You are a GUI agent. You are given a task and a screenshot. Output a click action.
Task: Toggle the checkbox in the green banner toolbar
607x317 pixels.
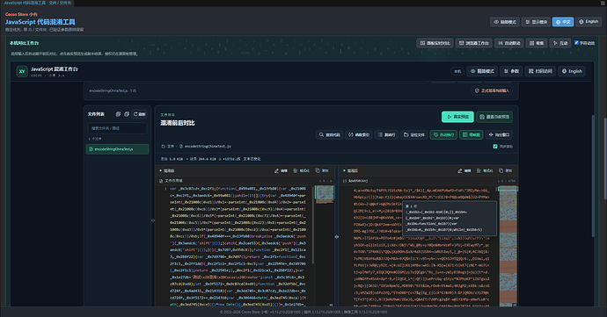(576, 43)
